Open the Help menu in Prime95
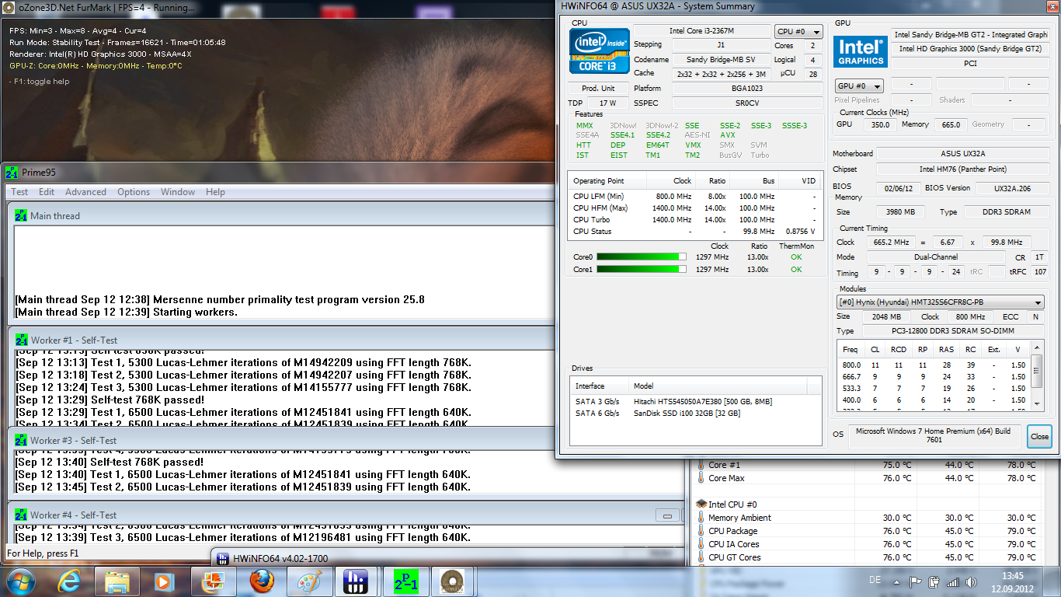The height and width of the screenshot is (597, 1061). coord(215,192)
